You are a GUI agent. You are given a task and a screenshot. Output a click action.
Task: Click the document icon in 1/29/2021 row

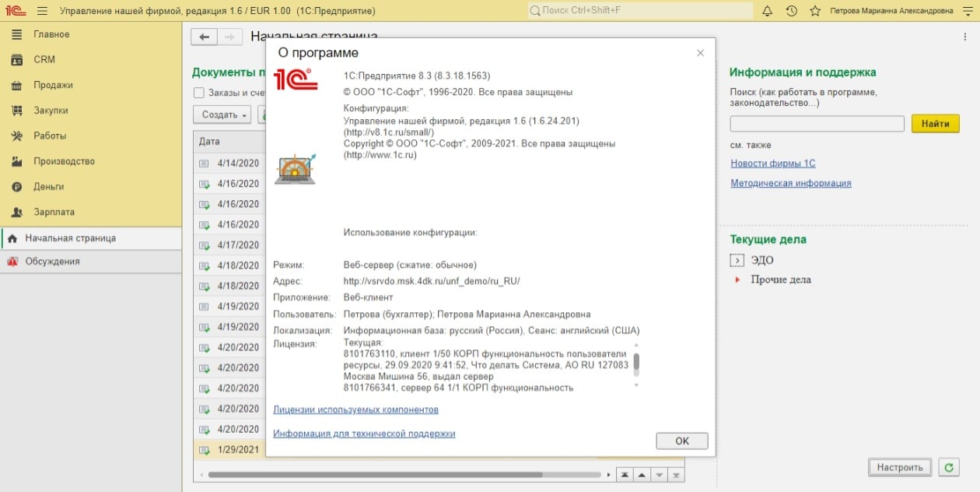204,450
